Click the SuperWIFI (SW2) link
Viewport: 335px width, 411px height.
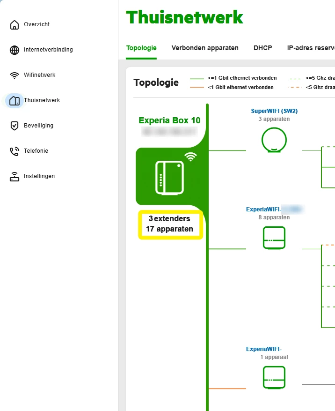(274, 111)
